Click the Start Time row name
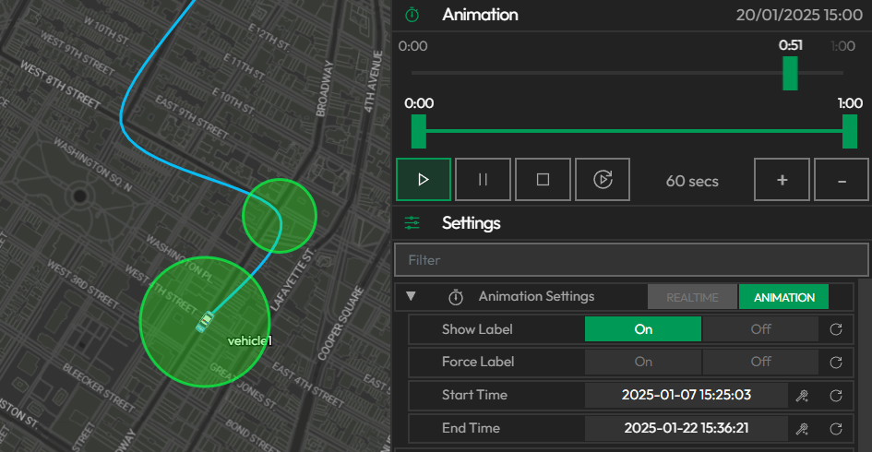Viewport: 872px width, 452px height. [x=474, y=395]
